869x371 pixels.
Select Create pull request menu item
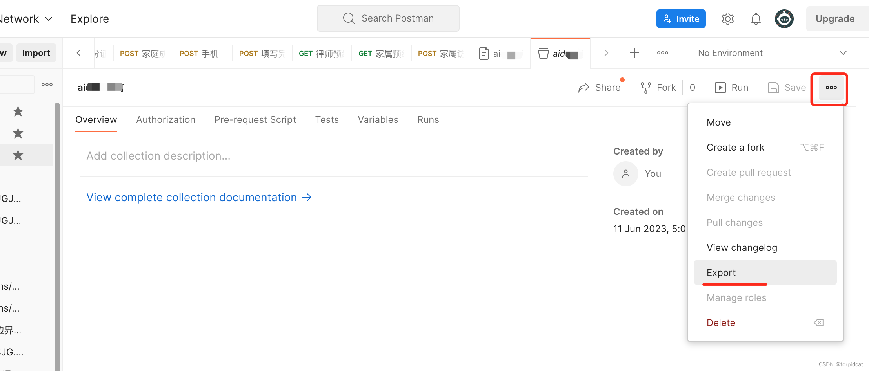pyautogui.click(x=765, y=173)
